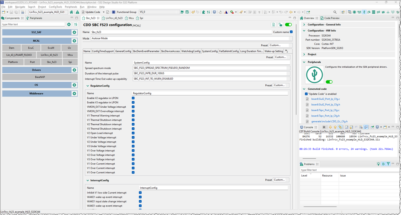The width and height of the screenshot is (401, 215).
Task: Select the Dem component button
Action: 12,48
